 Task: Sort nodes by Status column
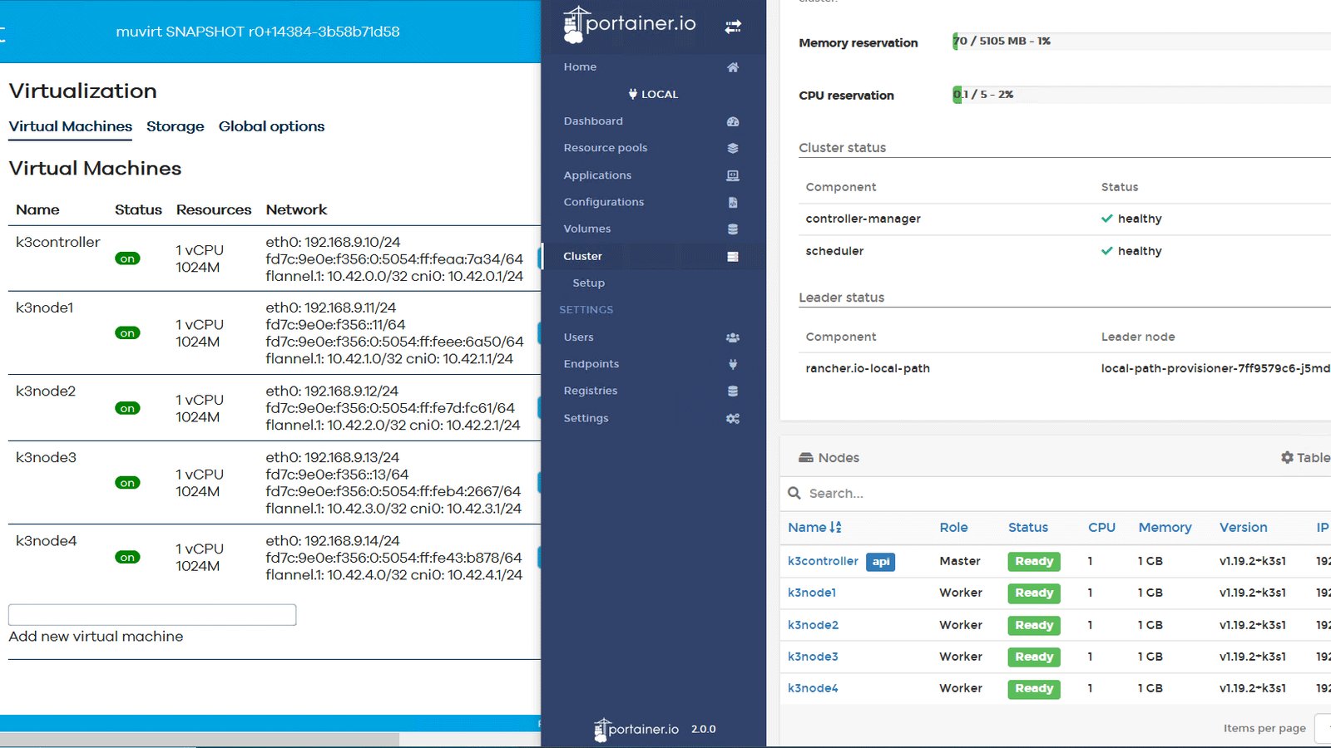coord(1028,527)
